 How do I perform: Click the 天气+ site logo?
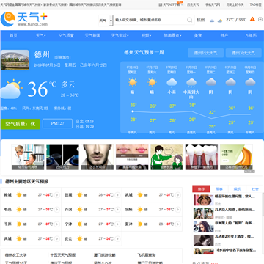pos(24,19)
